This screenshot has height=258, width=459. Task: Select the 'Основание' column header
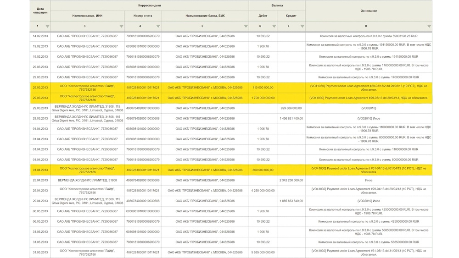(x=369, y=11)
